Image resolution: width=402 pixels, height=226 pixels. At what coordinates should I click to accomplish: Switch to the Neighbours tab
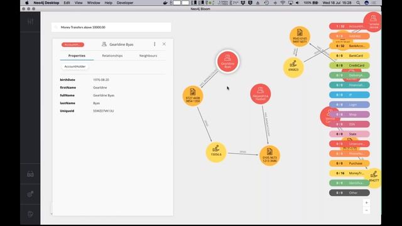[x=148, y=56]
